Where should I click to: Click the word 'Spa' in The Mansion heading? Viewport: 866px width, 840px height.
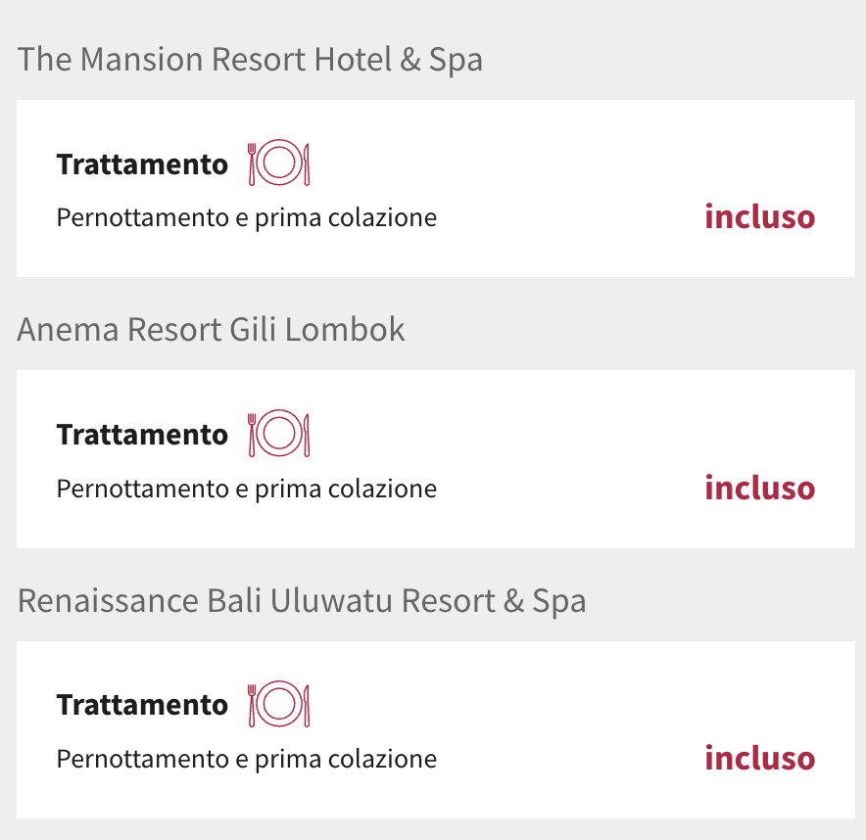point(457,61)
